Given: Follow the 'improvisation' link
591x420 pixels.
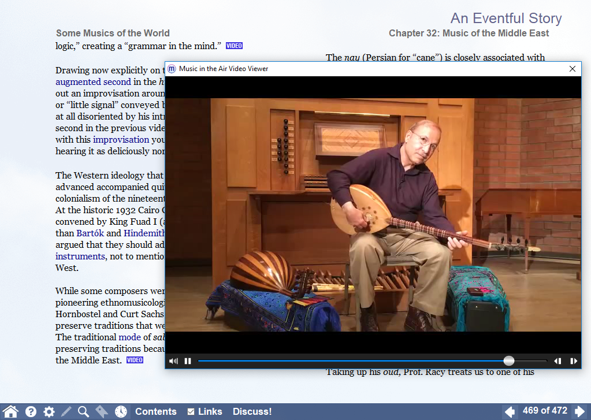Looking at the screenshot, I should [121, 139].
